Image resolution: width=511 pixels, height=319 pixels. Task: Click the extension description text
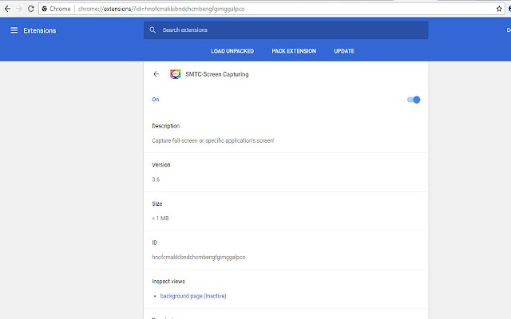(212, 140)
